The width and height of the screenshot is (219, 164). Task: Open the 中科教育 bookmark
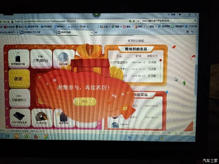click(46, 27)
